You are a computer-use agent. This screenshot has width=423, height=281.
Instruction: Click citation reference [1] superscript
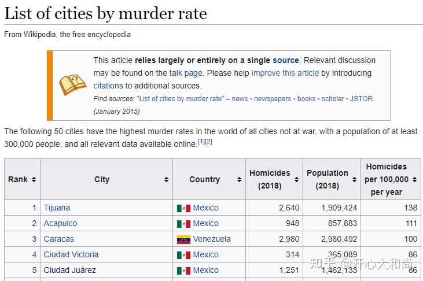tap(201, 141)
